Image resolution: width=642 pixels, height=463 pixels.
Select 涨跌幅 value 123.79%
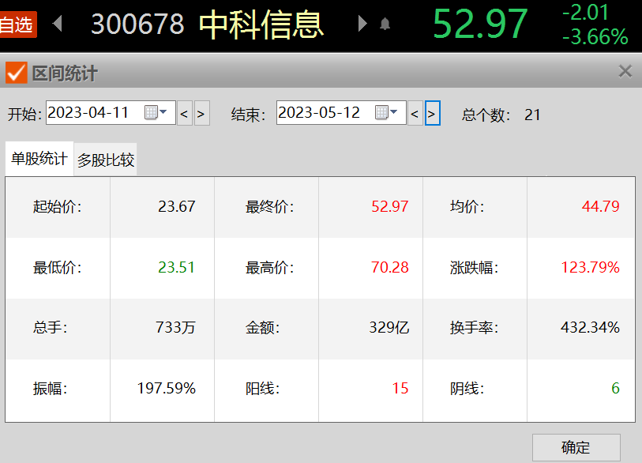[x=590, y=268]
